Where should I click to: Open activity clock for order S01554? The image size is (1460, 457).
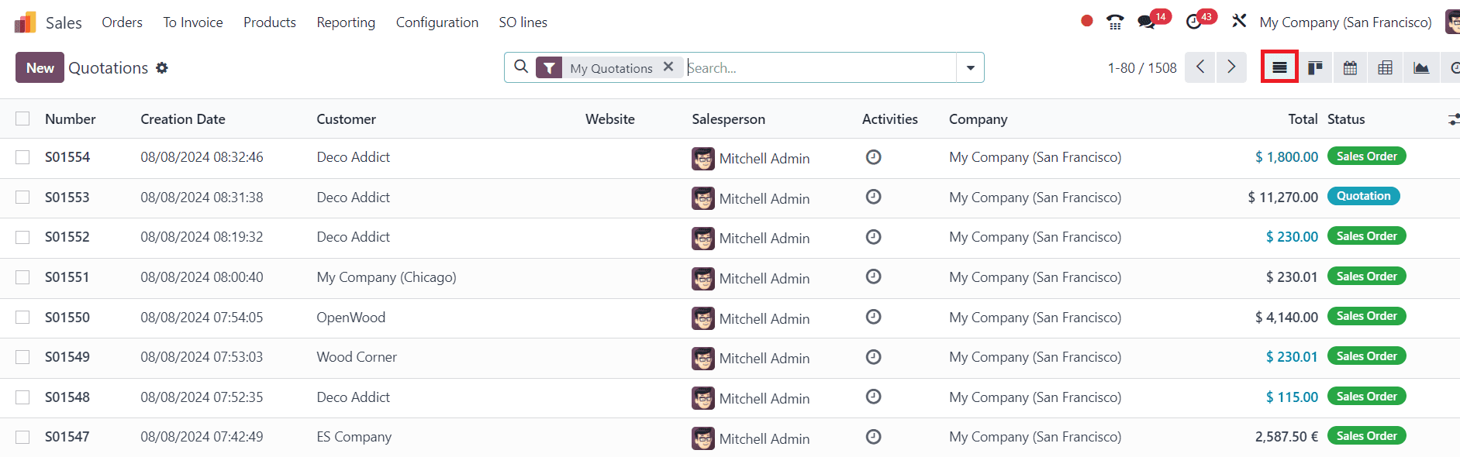[873, 157]
